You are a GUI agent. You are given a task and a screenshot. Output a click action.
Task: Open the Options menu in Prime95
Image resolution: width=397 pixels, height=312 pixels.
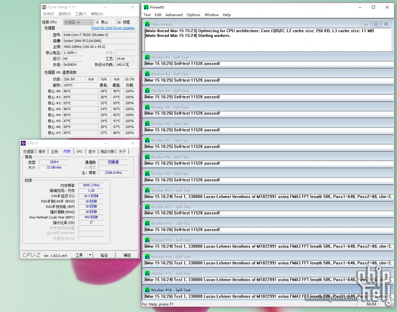pyautogui.click(x=194, y=15)
